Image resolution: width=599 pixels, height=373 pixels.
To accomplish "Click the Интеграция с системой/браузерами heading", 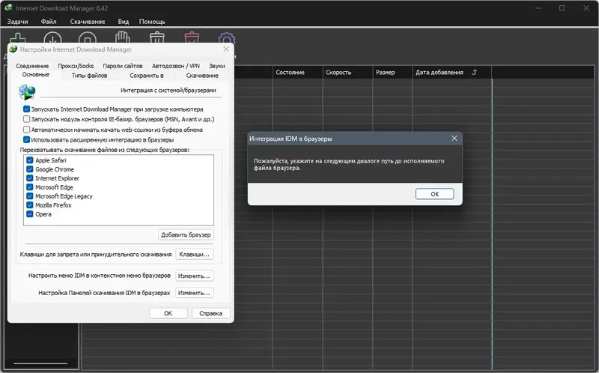I will point(168,90).
